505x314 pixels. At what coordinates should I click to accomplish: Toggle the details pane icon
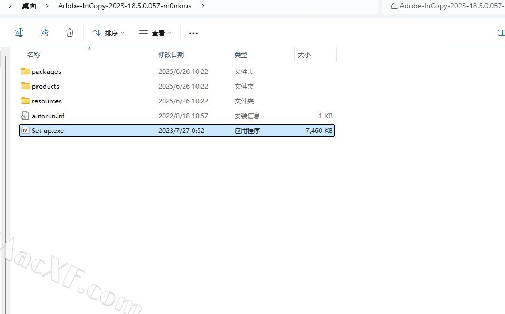click(501, 33)
